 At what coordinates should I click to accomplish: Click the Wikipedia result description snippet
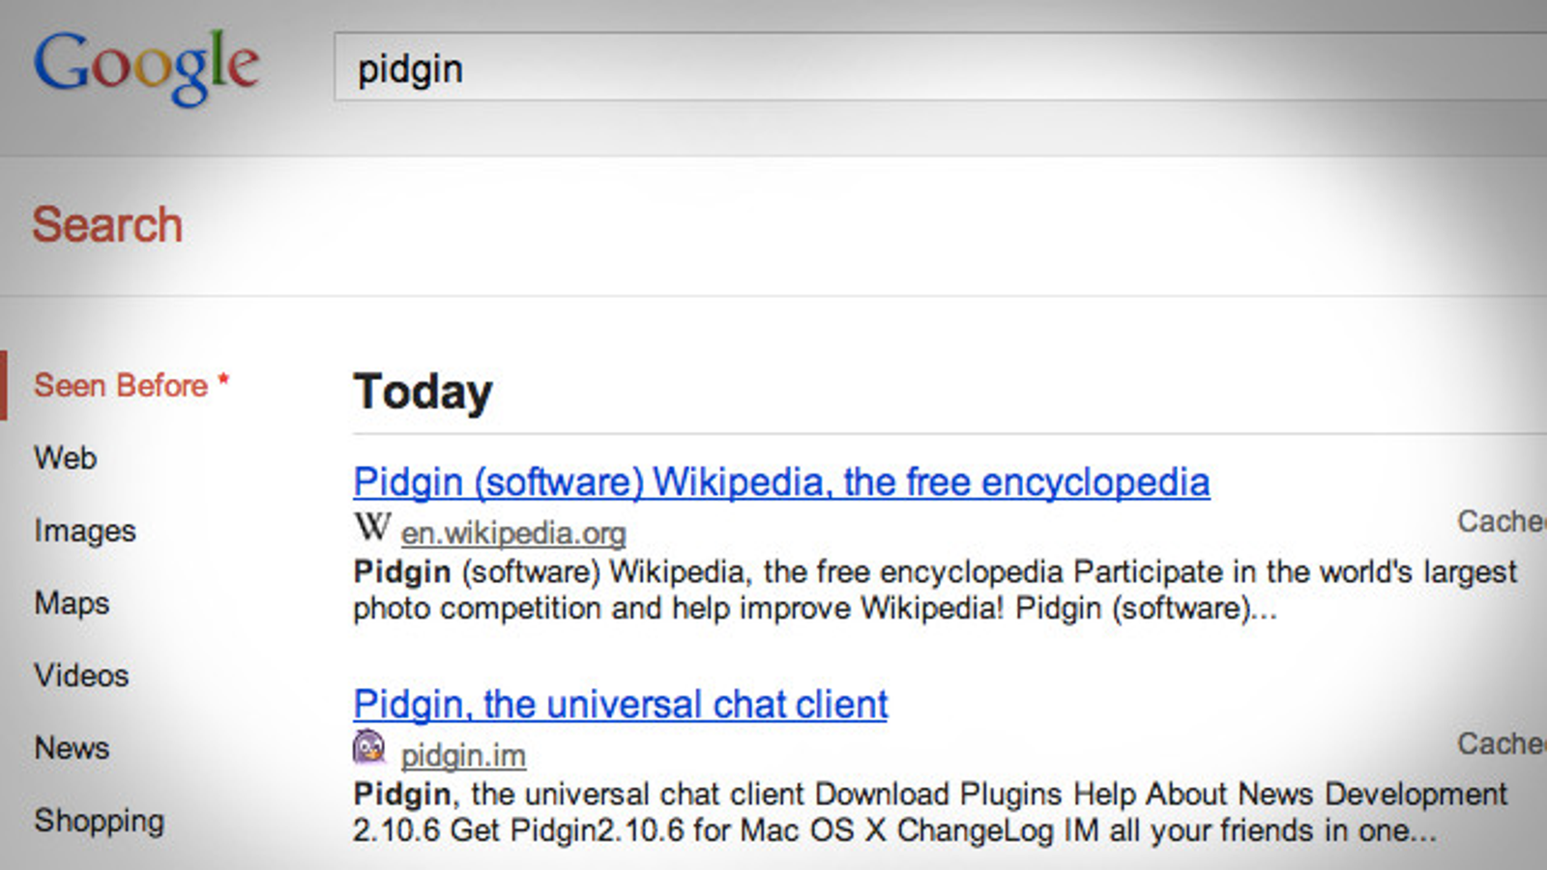pos(935,590)
